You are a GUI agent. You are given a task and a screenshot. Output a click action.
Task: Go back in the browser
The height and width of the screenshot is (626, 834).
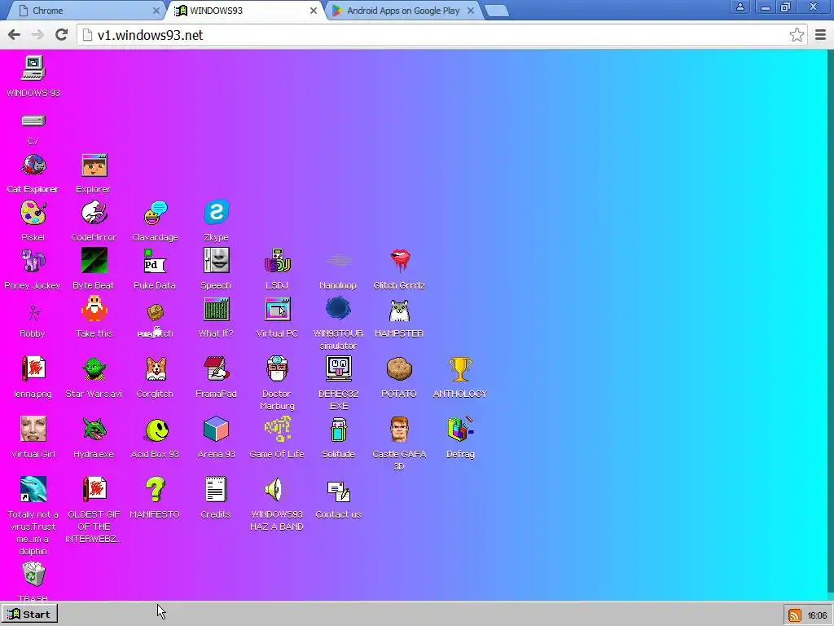point(15,35)
